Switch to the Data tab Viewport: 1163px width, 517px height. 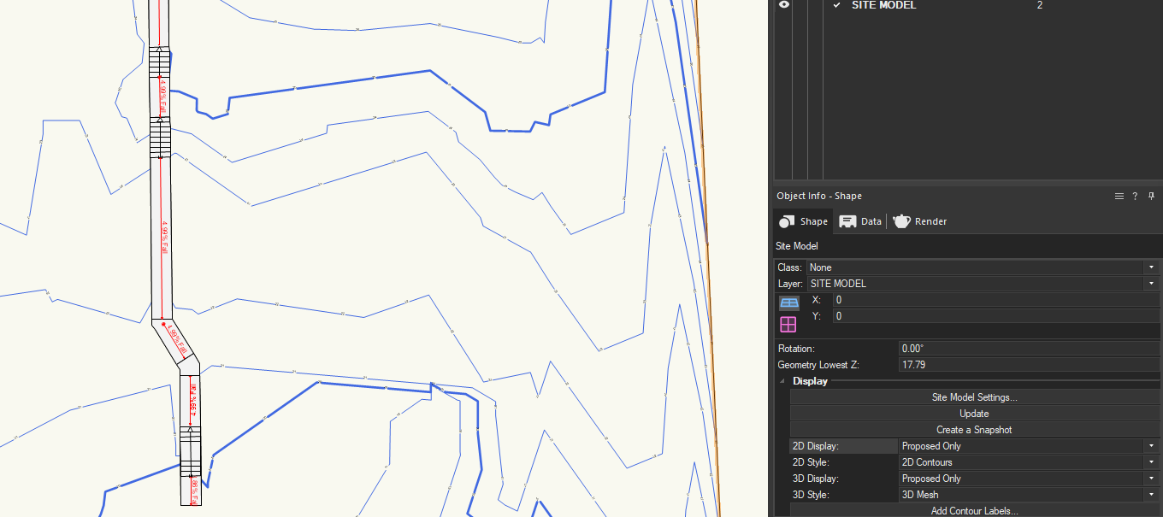pyautogui.click(x=860, y=221)
